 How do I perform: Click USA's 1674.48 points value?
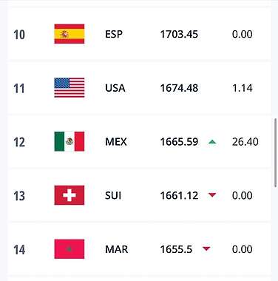point(179,88)
